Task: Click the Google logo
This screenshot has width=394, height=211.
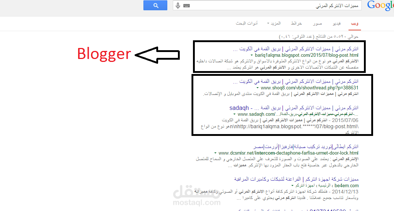Action: [x=380, y=5]
